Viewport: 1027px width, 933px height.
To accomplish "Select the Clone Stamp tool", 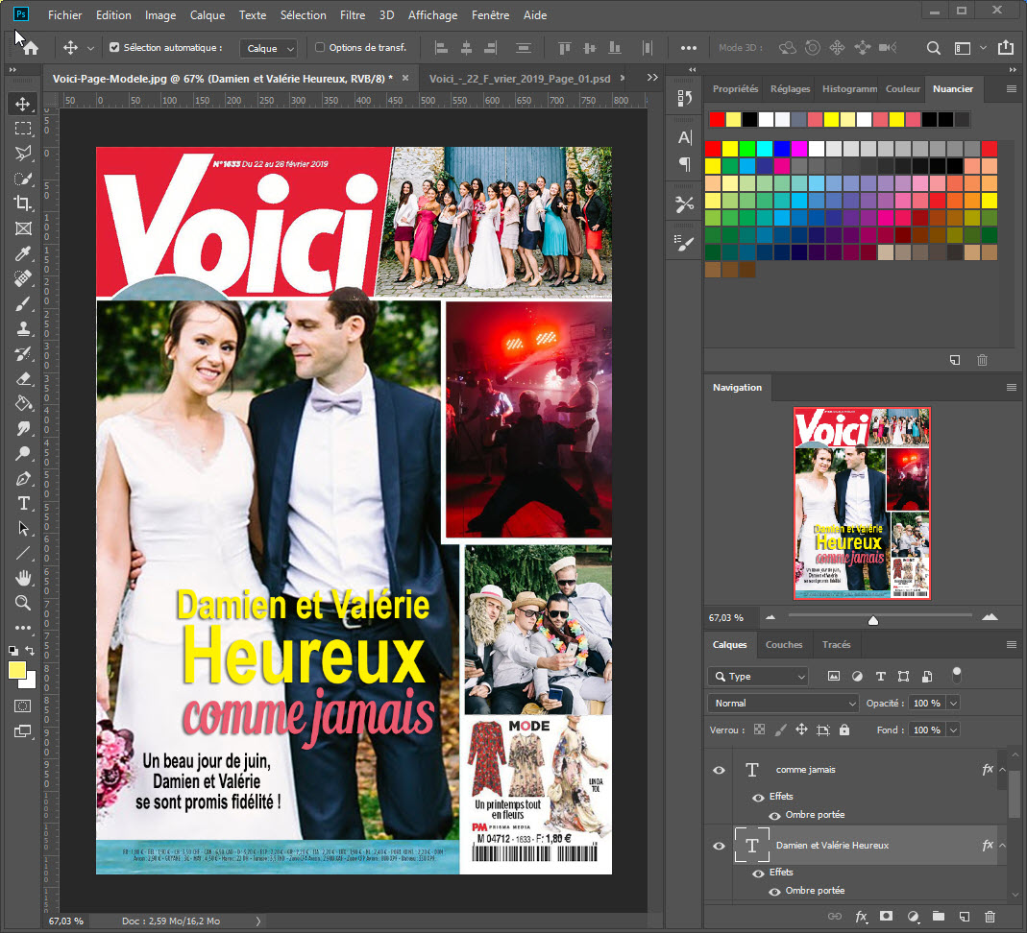I will (x=23, y=328).
